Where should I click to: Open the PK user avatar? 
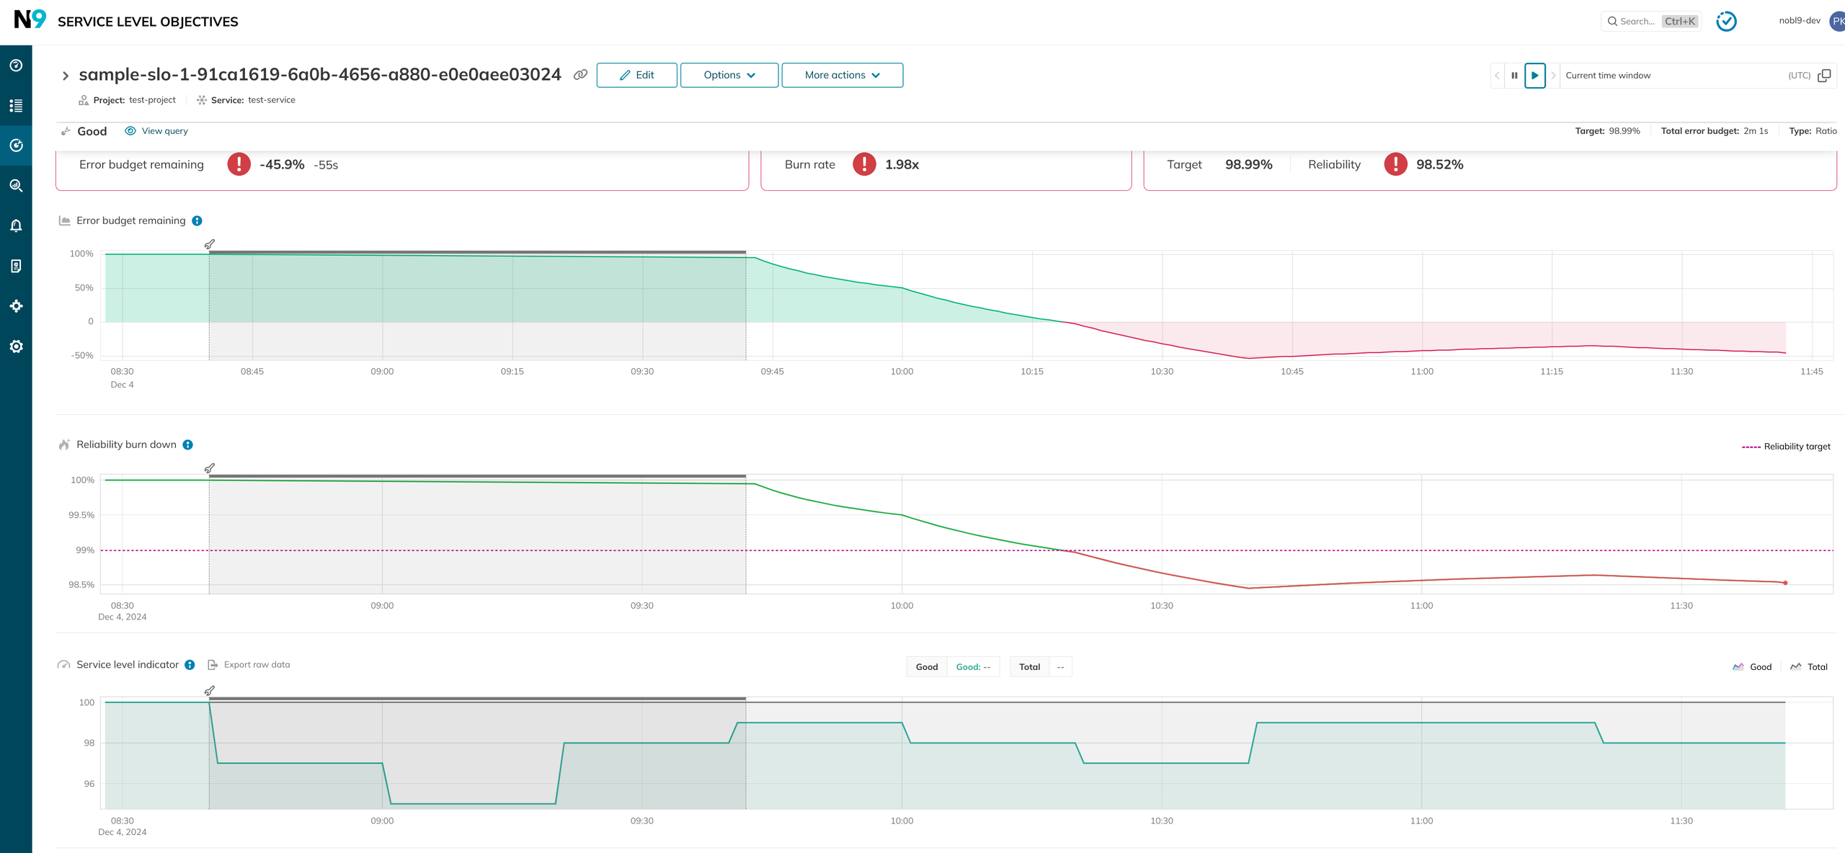pos(1837,21)
